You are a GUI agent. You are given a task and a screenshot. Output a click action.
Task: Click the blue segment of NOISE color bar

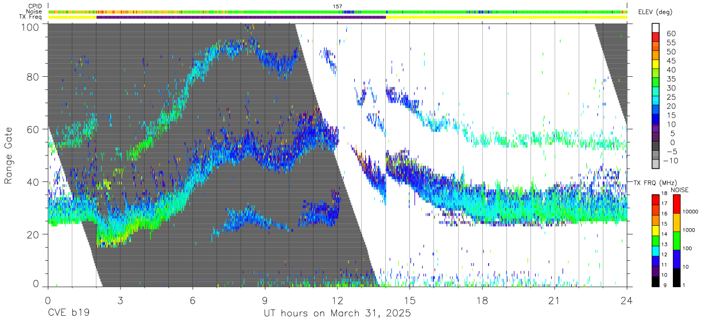click(x=676, y=259)
